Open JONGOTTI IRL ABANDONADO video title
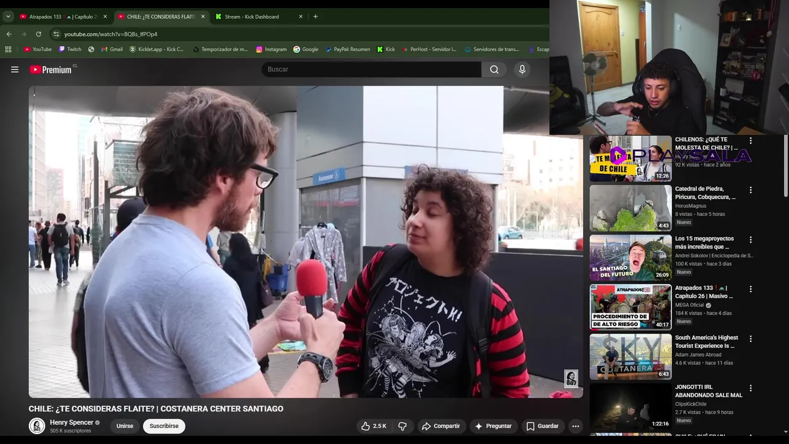The height and width of the screenshot is (444, 789). point(708,391)
